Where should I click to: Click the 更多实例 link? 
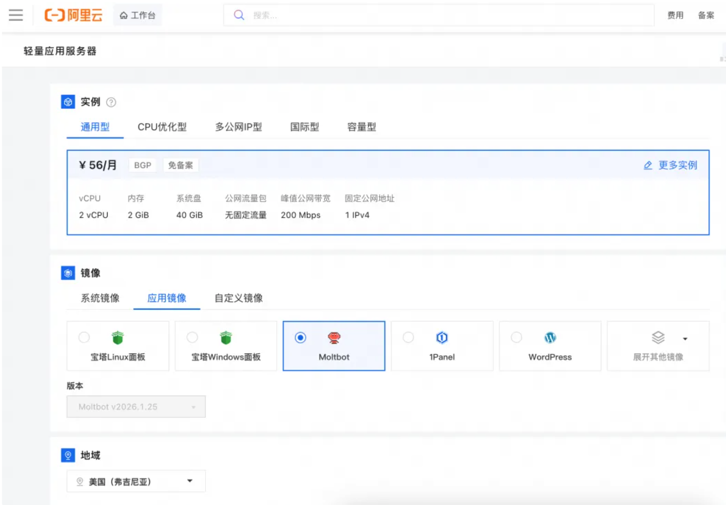coord(678,165)
